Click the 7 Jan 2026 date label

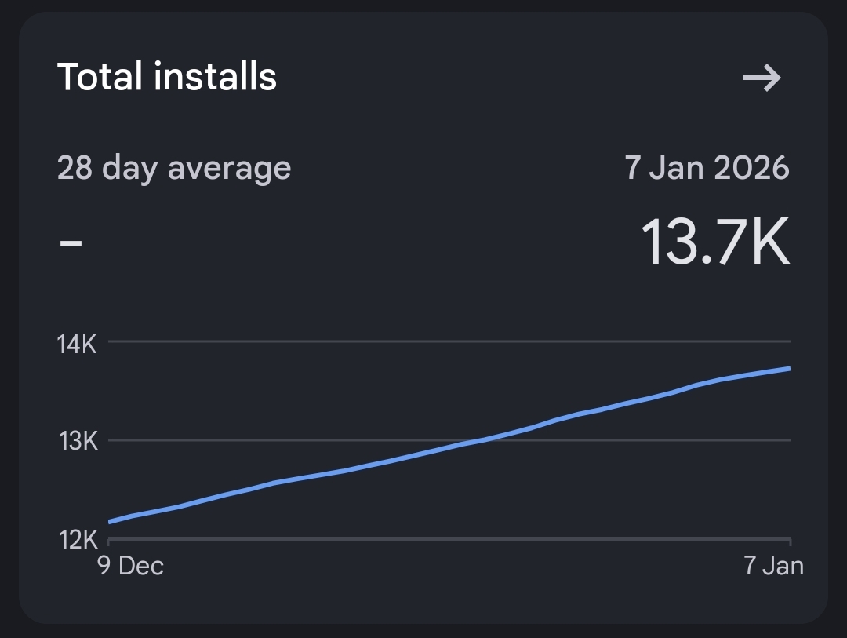[707, 168]
